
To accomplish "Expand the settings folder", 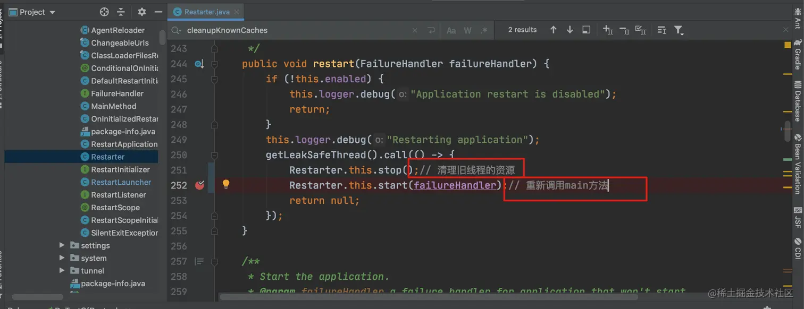I will 62,245.
